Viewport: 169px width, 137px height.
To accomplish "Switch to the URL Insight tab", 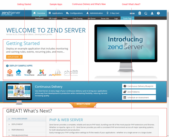I will pyautogui.click(x=53, y=18).
